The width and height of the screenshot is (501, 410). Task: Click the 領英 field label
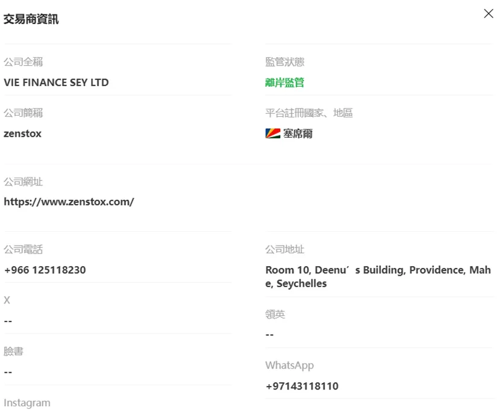[275, 314]
